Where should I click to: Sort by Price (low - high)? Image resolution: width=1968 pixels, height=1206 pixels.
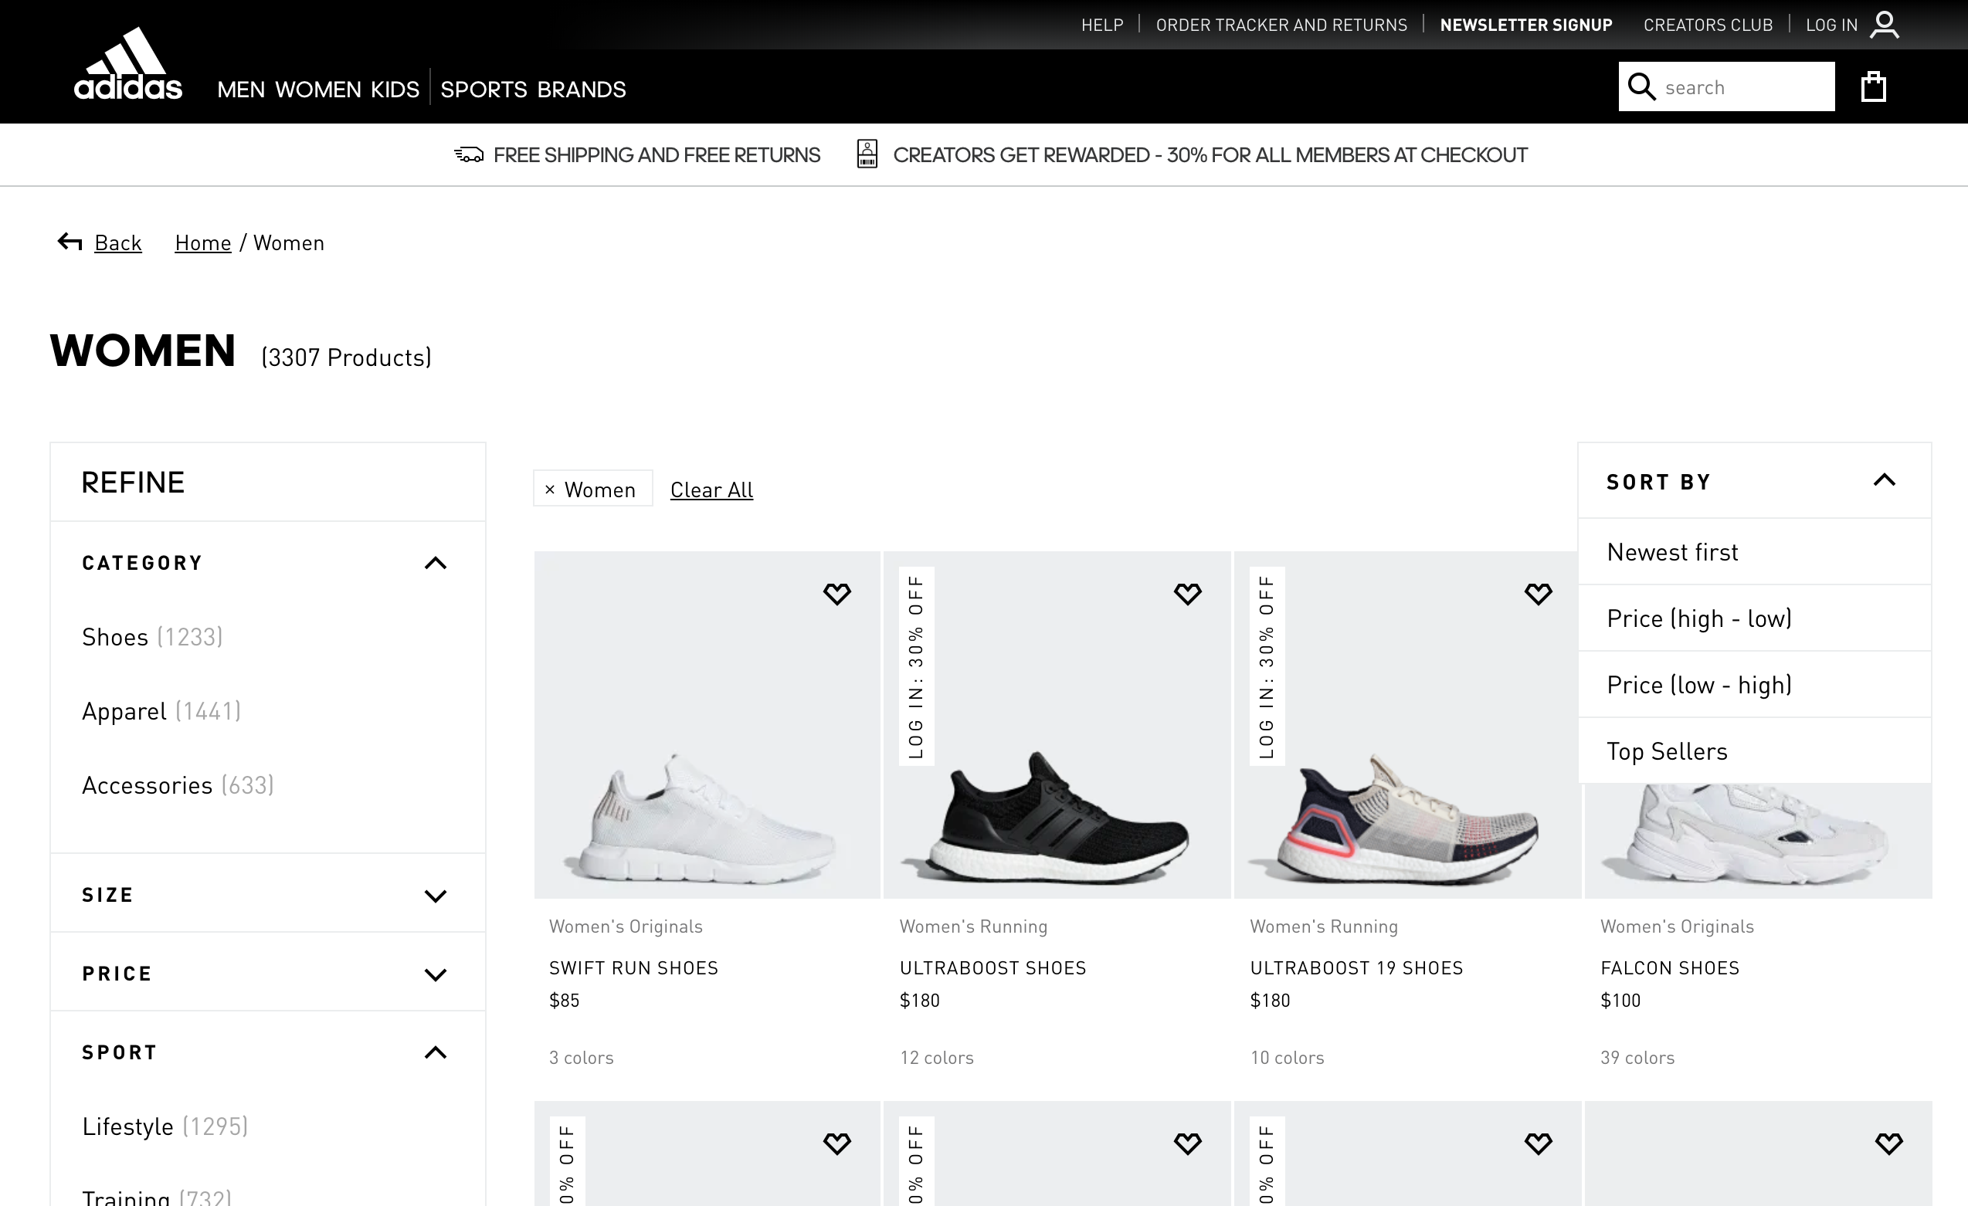coord(1755,684)
